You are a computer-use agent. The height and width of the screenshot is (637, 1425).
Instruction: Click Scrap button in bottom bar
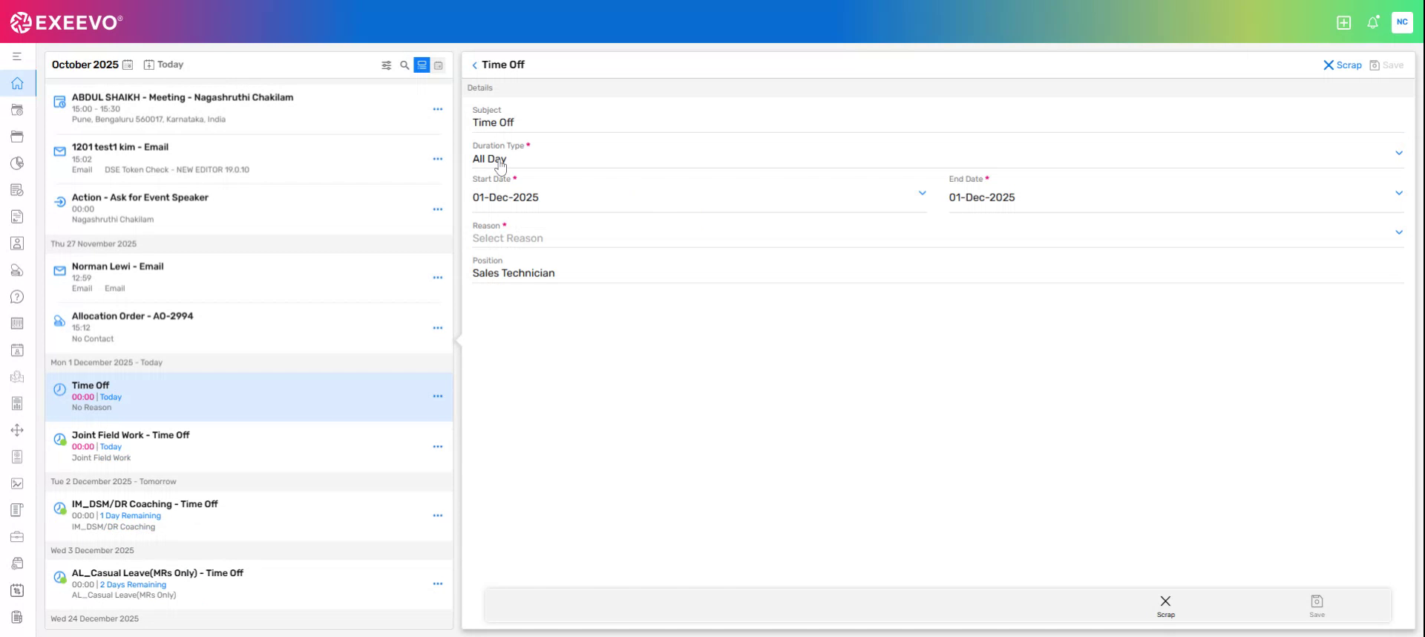point(1165,606)
